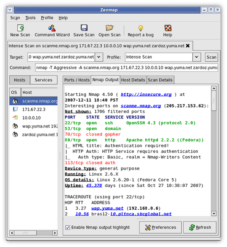Select penguin icon for scanme.nmap.org host
The height and width of the screenshot is (247, 227).
click(x=15, y=101)
